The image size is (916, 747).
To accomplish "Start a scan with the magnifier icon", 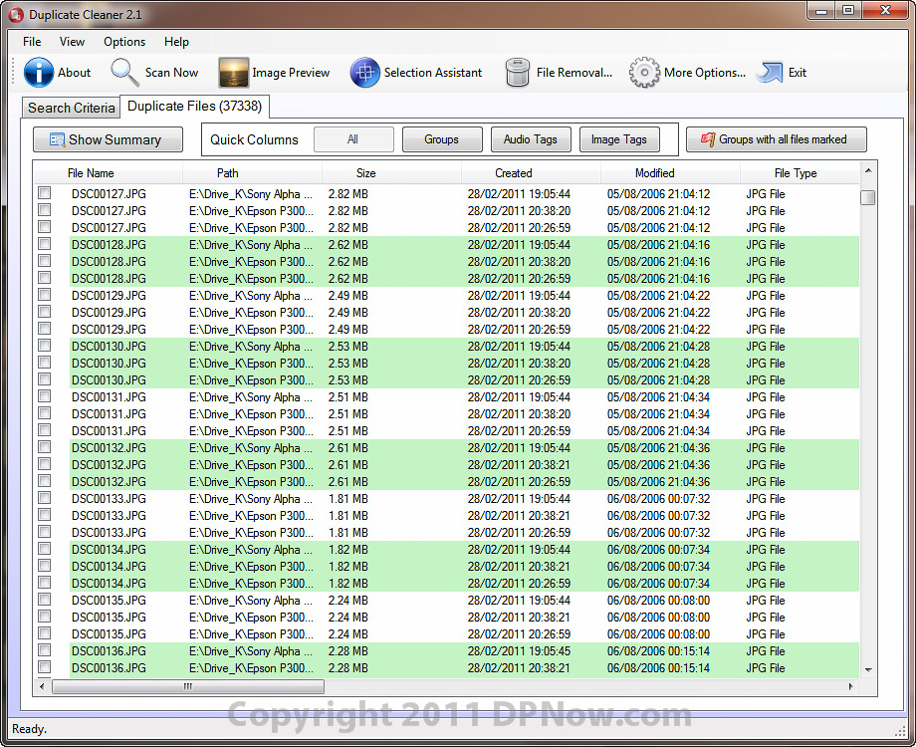I will coord(125,73).
